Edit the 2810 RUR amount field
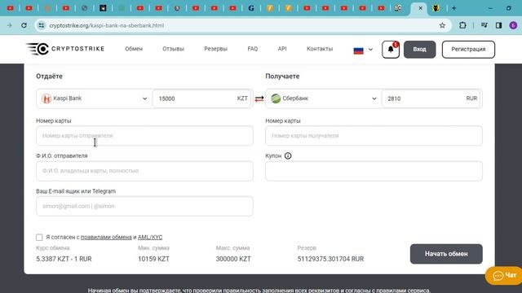Screen dimensions: 522x293 pos(431,98)
